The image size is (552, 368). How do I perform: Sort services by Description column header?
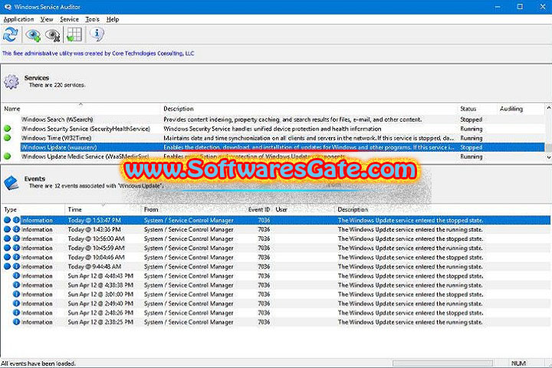click(310, 109)
